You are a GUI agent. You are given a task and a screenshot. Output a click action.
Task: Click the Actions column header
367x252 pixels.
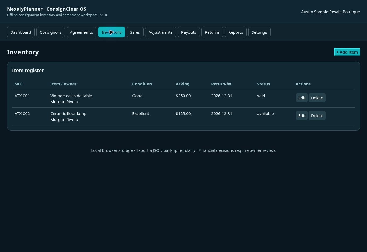pyautogui.click(x=303, y=84)
